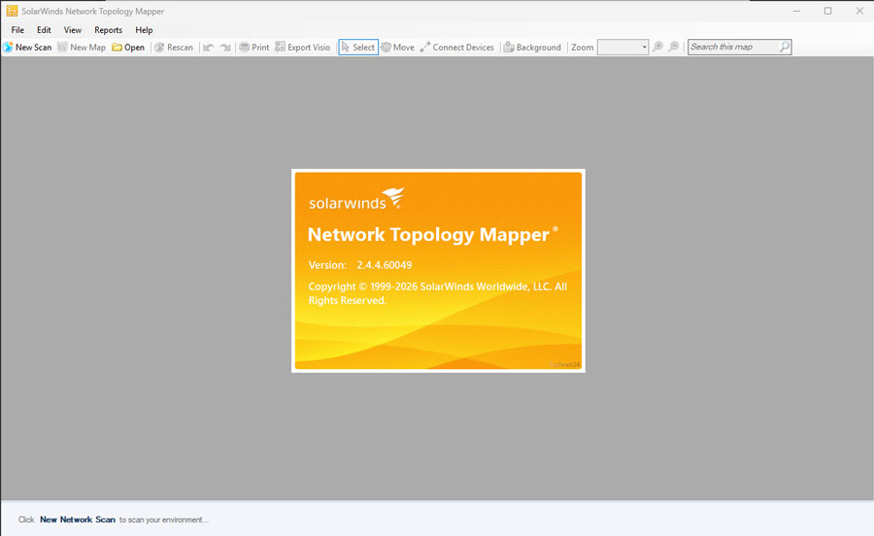The height and width of the screenshot is (536, 874).
Task: Click the zoom out magnifier icon
Action: click(x=674, y=47)
